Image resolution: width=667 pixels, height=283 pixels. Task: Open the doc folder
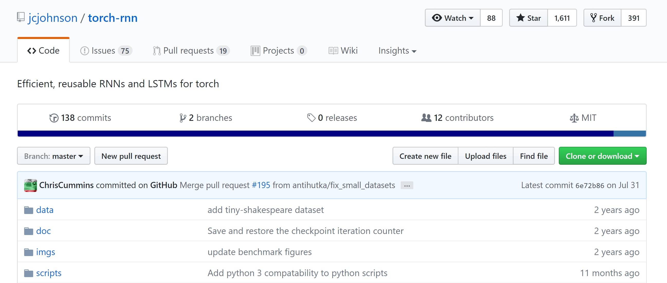pos(43,231)
